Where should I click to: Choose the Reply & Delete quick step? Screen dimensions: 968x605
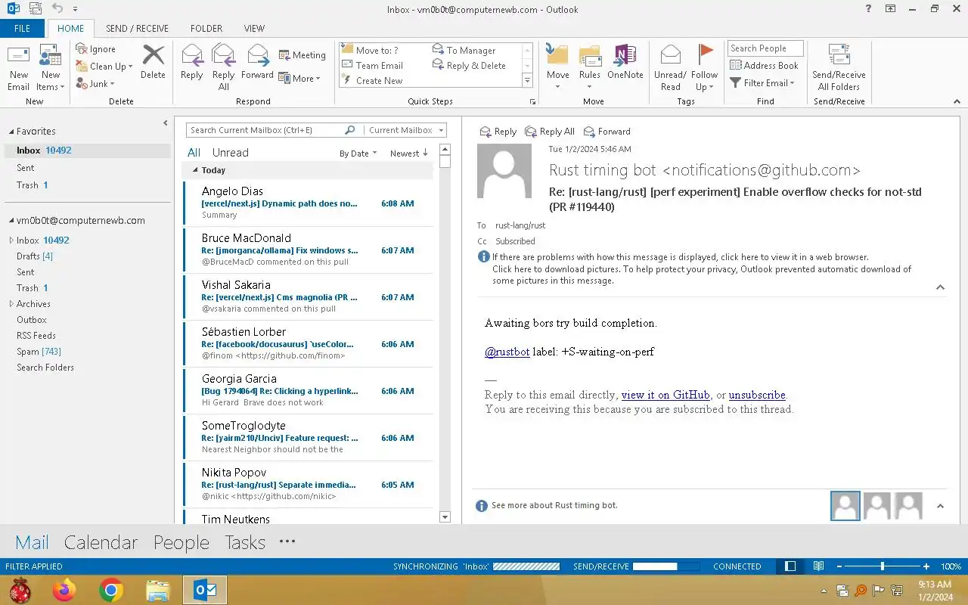469,66
